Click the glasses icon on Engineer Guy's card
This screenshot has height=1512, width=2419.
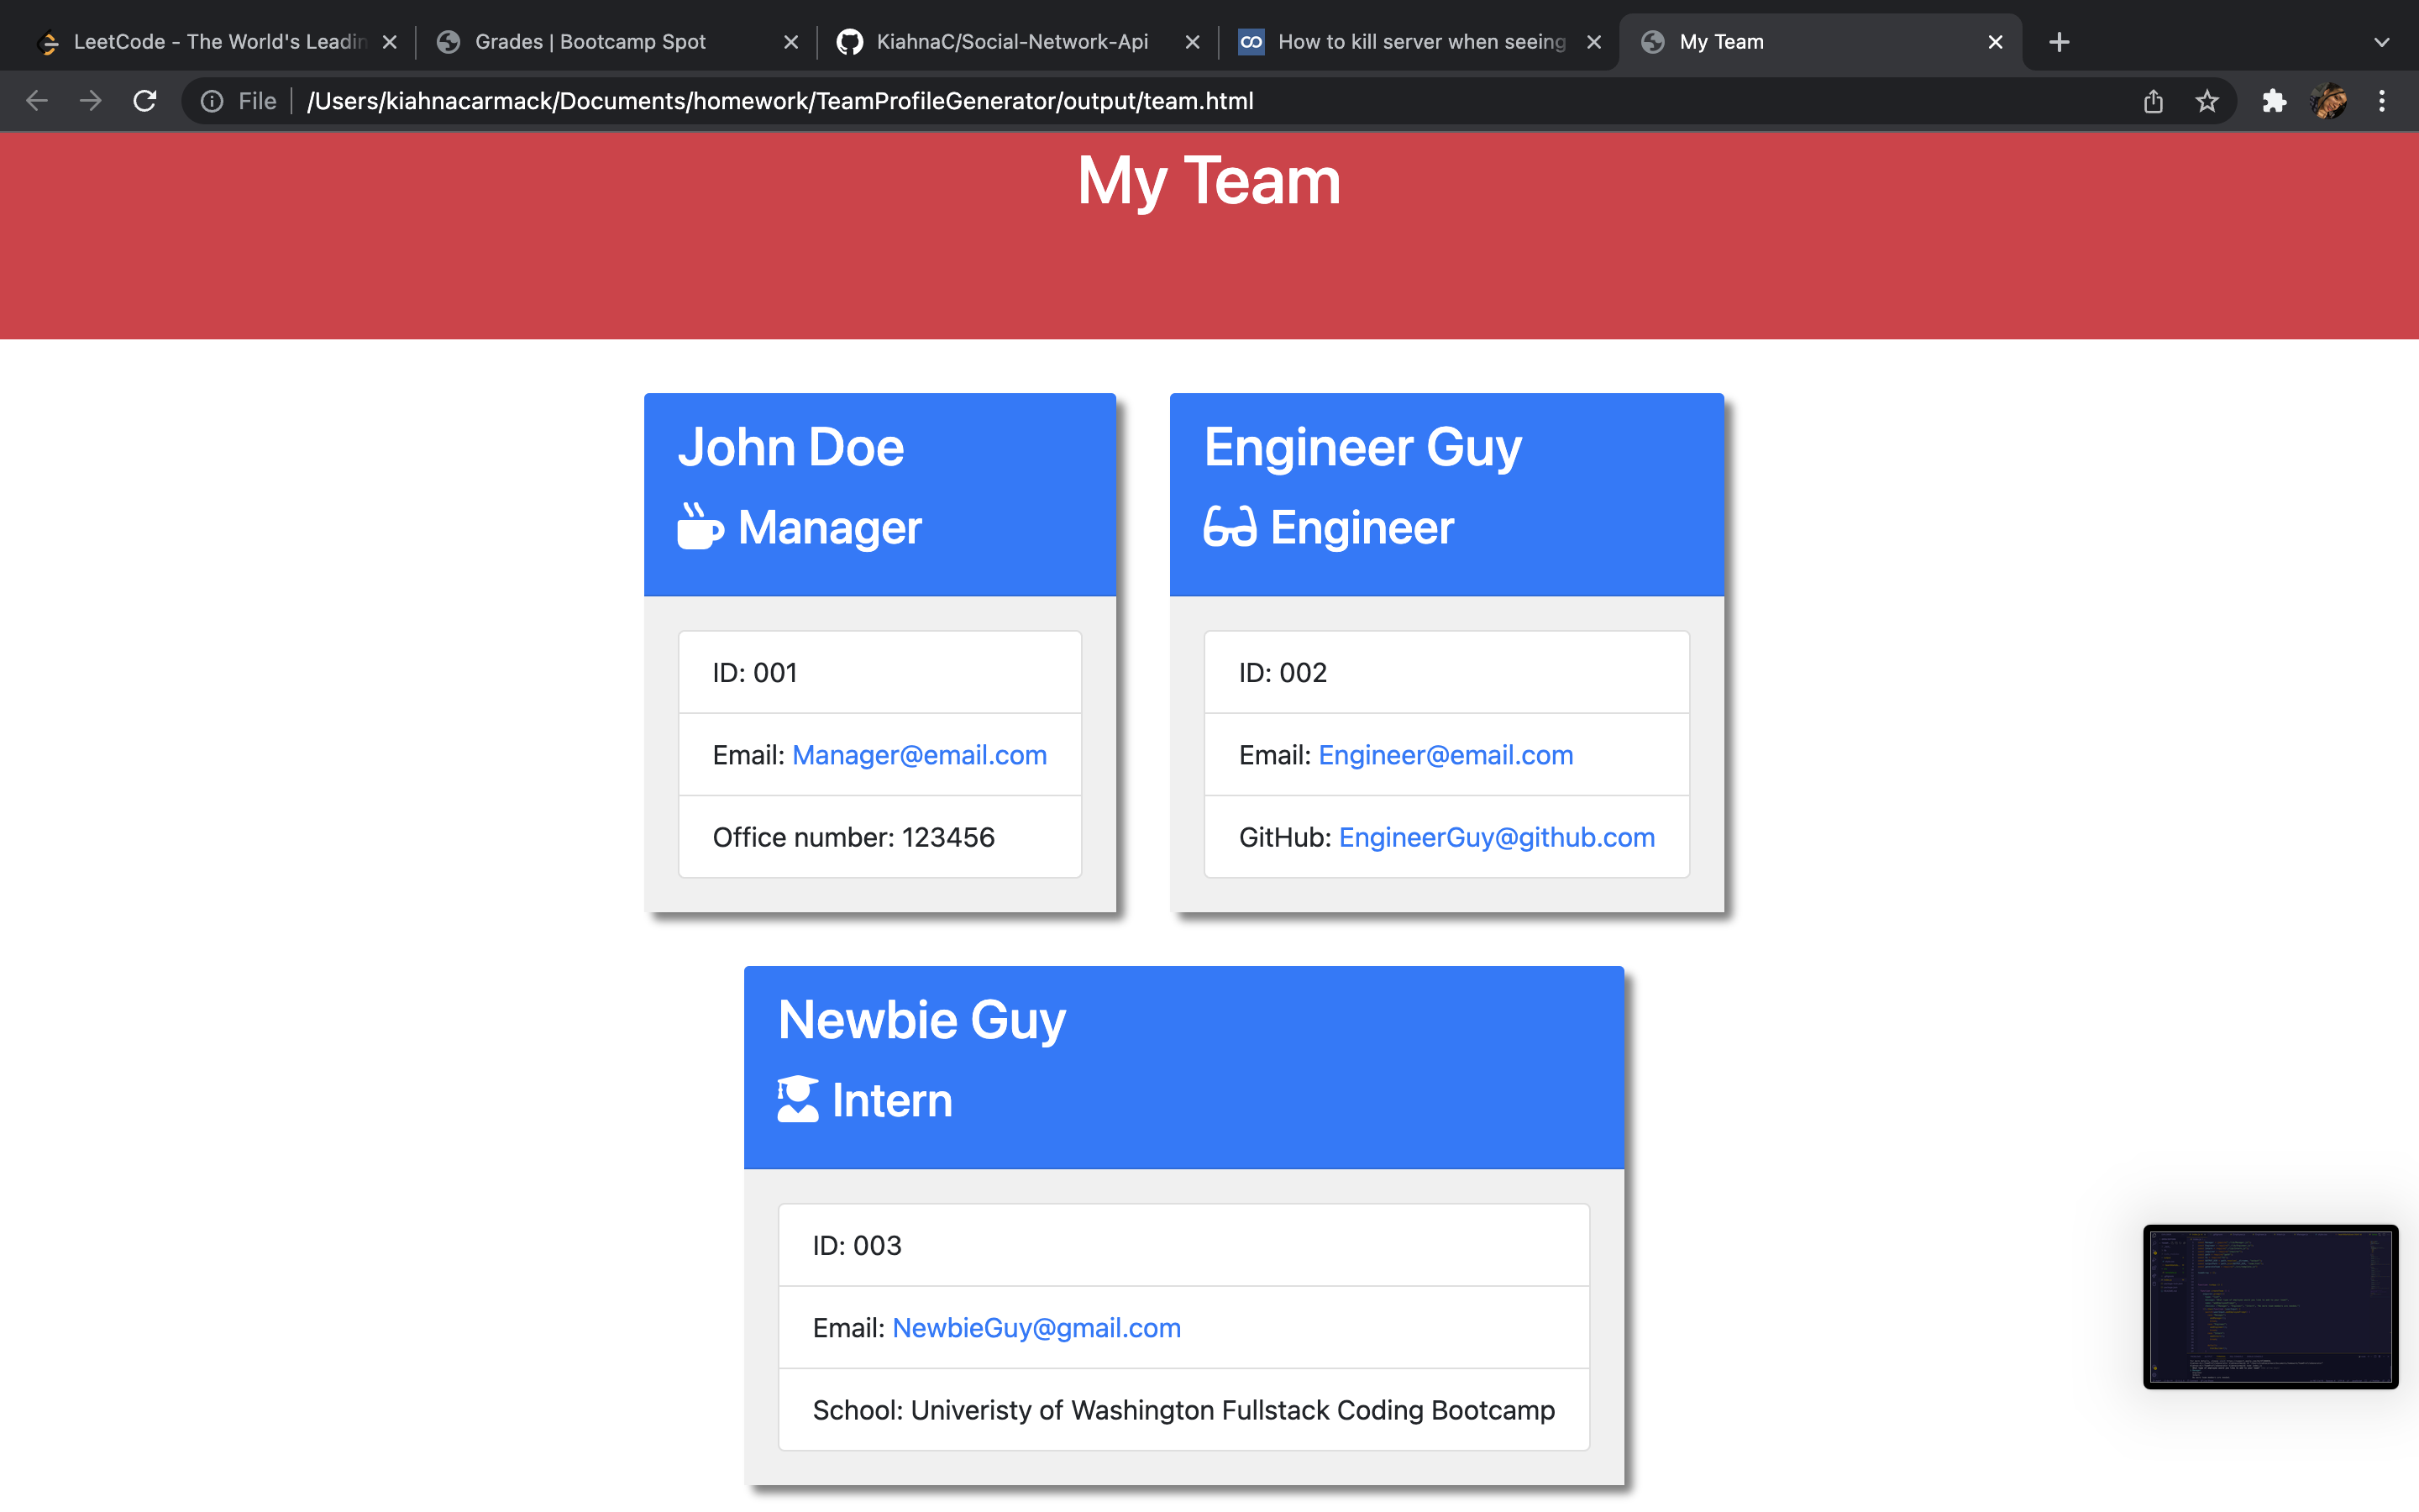pyautogui.click(x=1230, y=527)
